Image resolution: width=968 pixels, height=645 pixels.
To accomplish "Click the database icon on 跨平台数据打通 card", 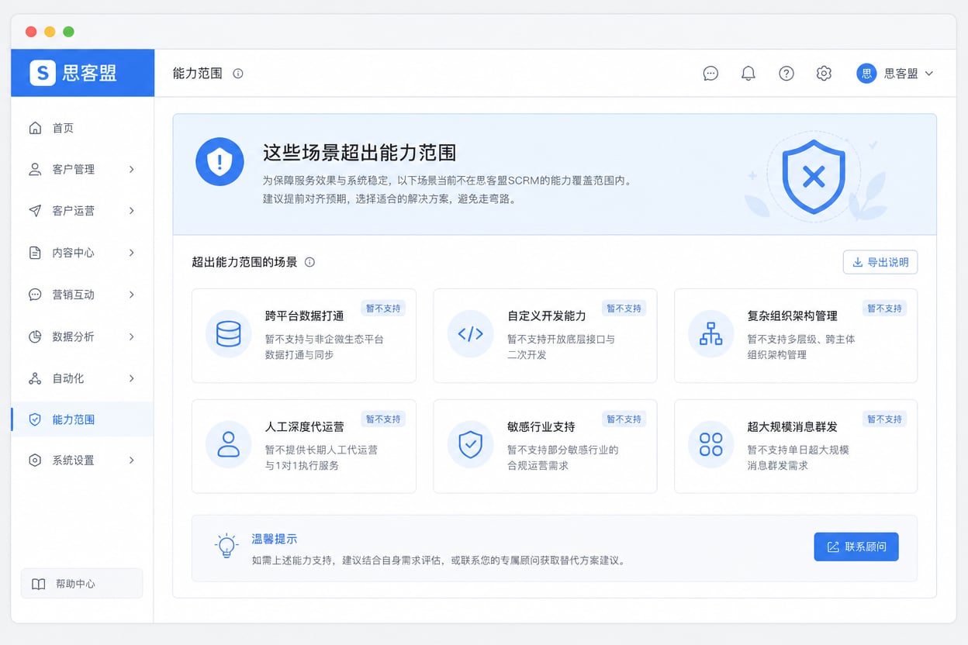I will coord(229,334).
